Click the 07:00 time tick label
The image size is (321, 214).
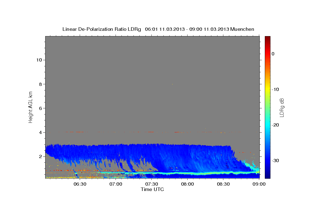point(116,184)
